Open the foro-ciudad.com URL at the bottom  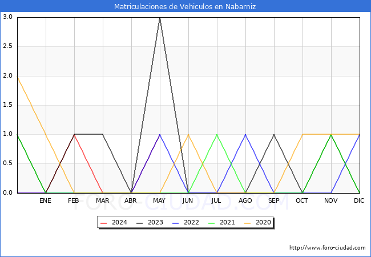[328, 248]
